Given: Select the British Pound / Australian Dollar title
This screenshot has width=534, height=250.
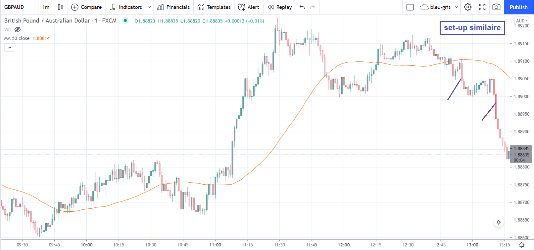Looking at the screenshot, I should point(47,20).
